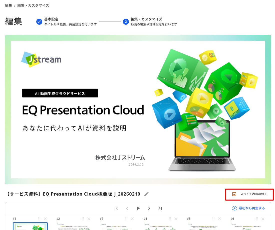
Task: Open 編集・カスタマイズ step label
Action: (146, 19)
